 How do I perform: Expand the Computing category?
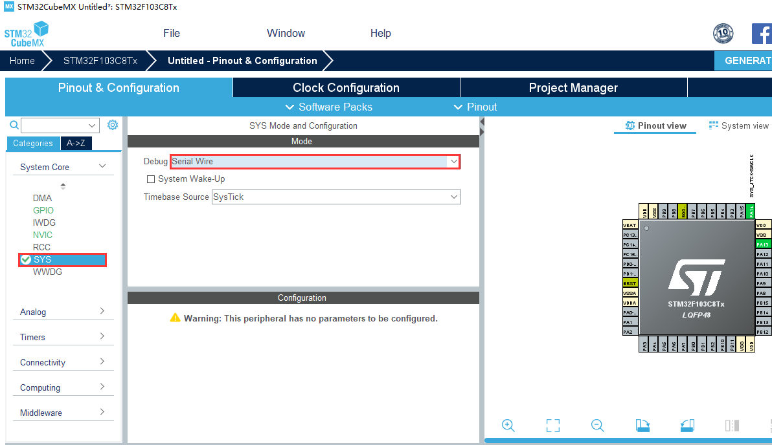pyautogui.click(x=102, y=387)
